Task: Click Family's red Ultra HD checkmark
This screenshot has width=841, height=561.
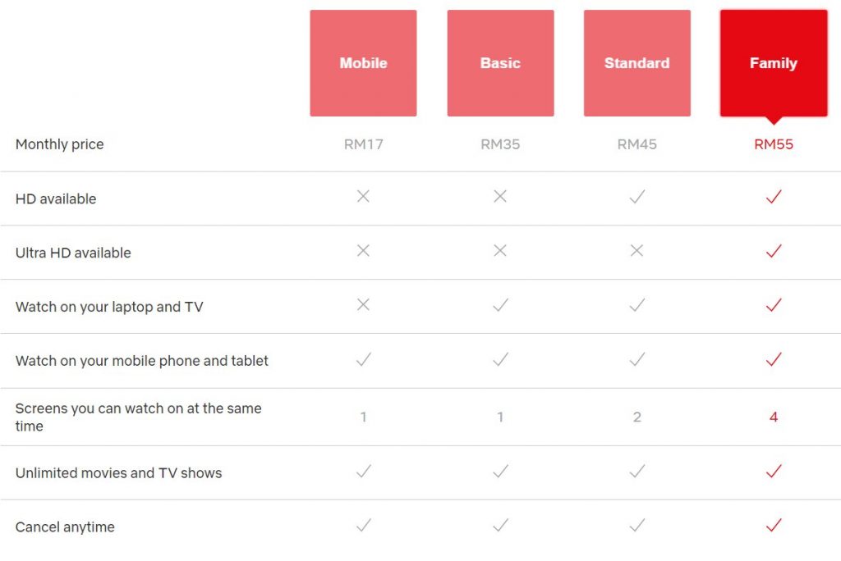Action: (774, 251)
